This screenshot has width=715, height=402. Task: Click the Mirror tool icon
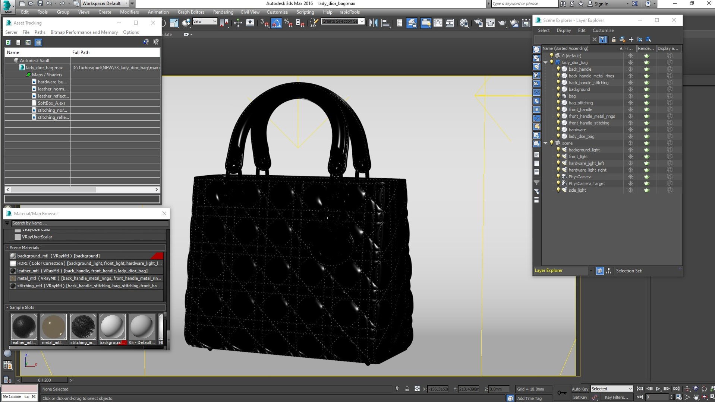coord(373,23)
